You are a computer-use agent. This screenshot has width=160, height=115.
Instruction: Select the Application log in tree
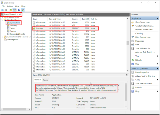tap(15, 23)
